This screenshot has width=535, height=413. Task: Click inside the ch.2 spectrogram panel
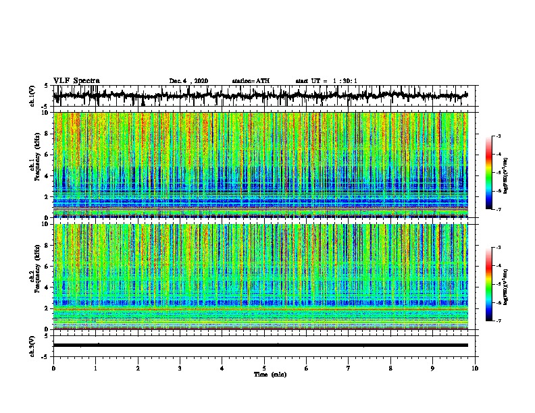(x=261, y=277)
